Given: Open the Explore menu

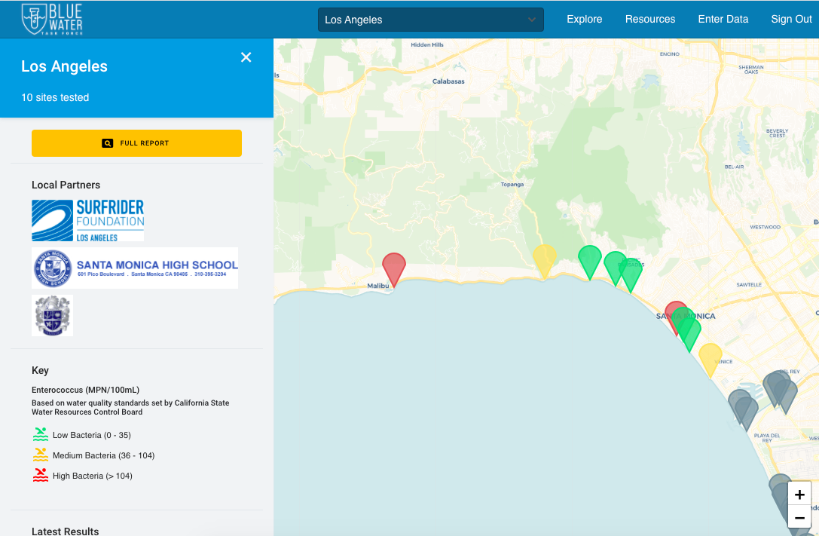Looking at the screenshot, I should [x=584, y=20].
